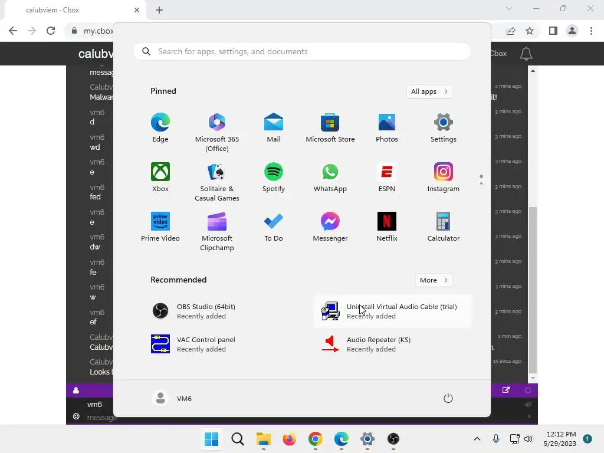The height and width of the screenshot is (453, 604).
Task: Go back in Chrome
Action: [13, 31]
